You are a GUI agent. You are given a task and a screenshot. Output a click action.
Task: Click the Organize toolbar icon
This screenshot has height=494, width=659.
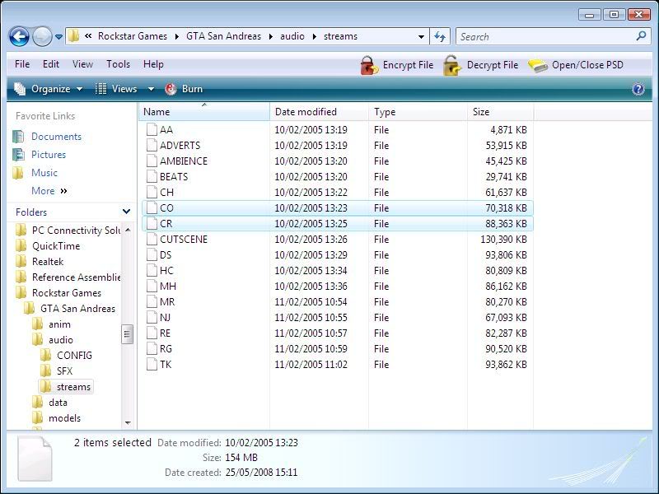pyautogui.click(x=20, y=89)
